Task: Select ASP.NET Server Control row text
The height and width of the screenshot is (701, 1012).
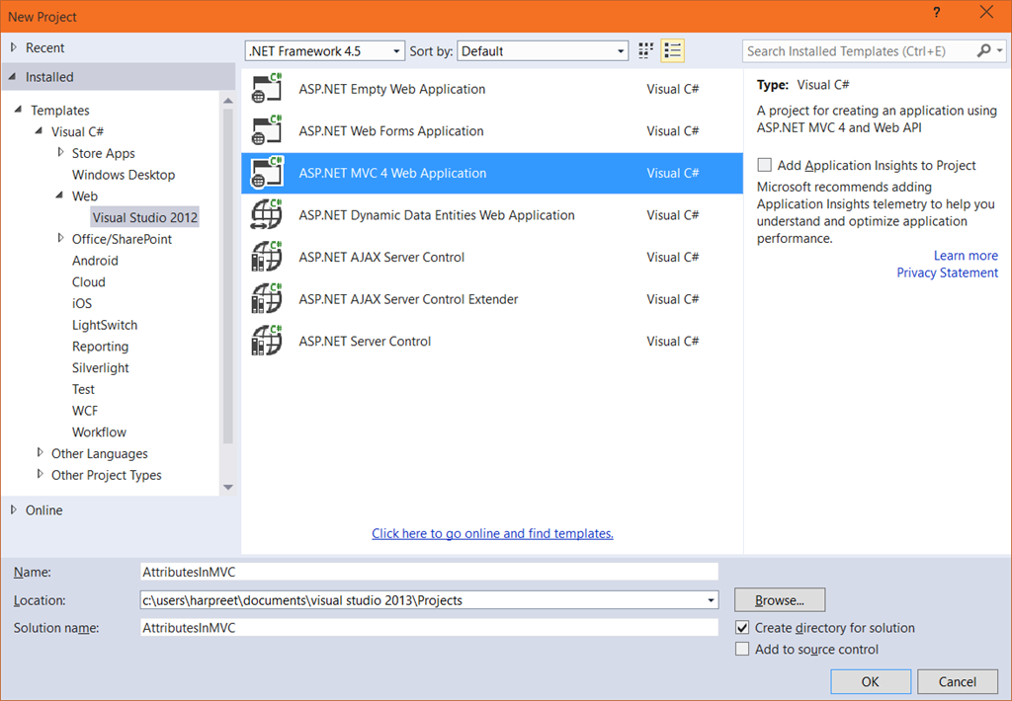Action: click(x=365, y=342)
